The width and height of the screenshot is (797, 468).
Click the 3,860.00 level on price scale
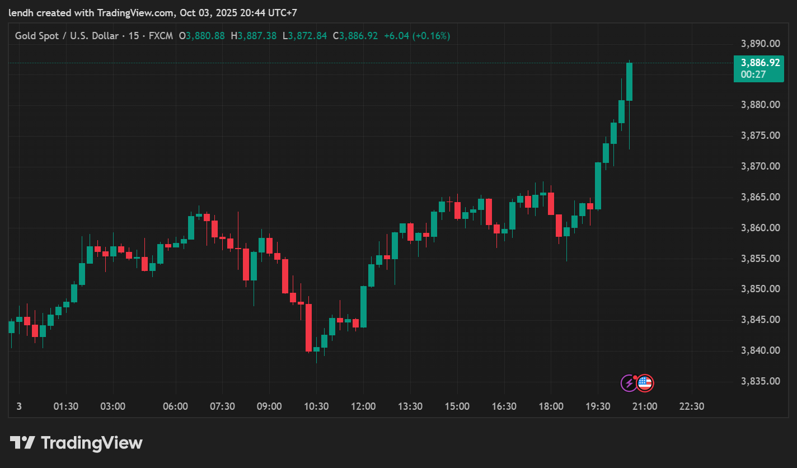760,228
